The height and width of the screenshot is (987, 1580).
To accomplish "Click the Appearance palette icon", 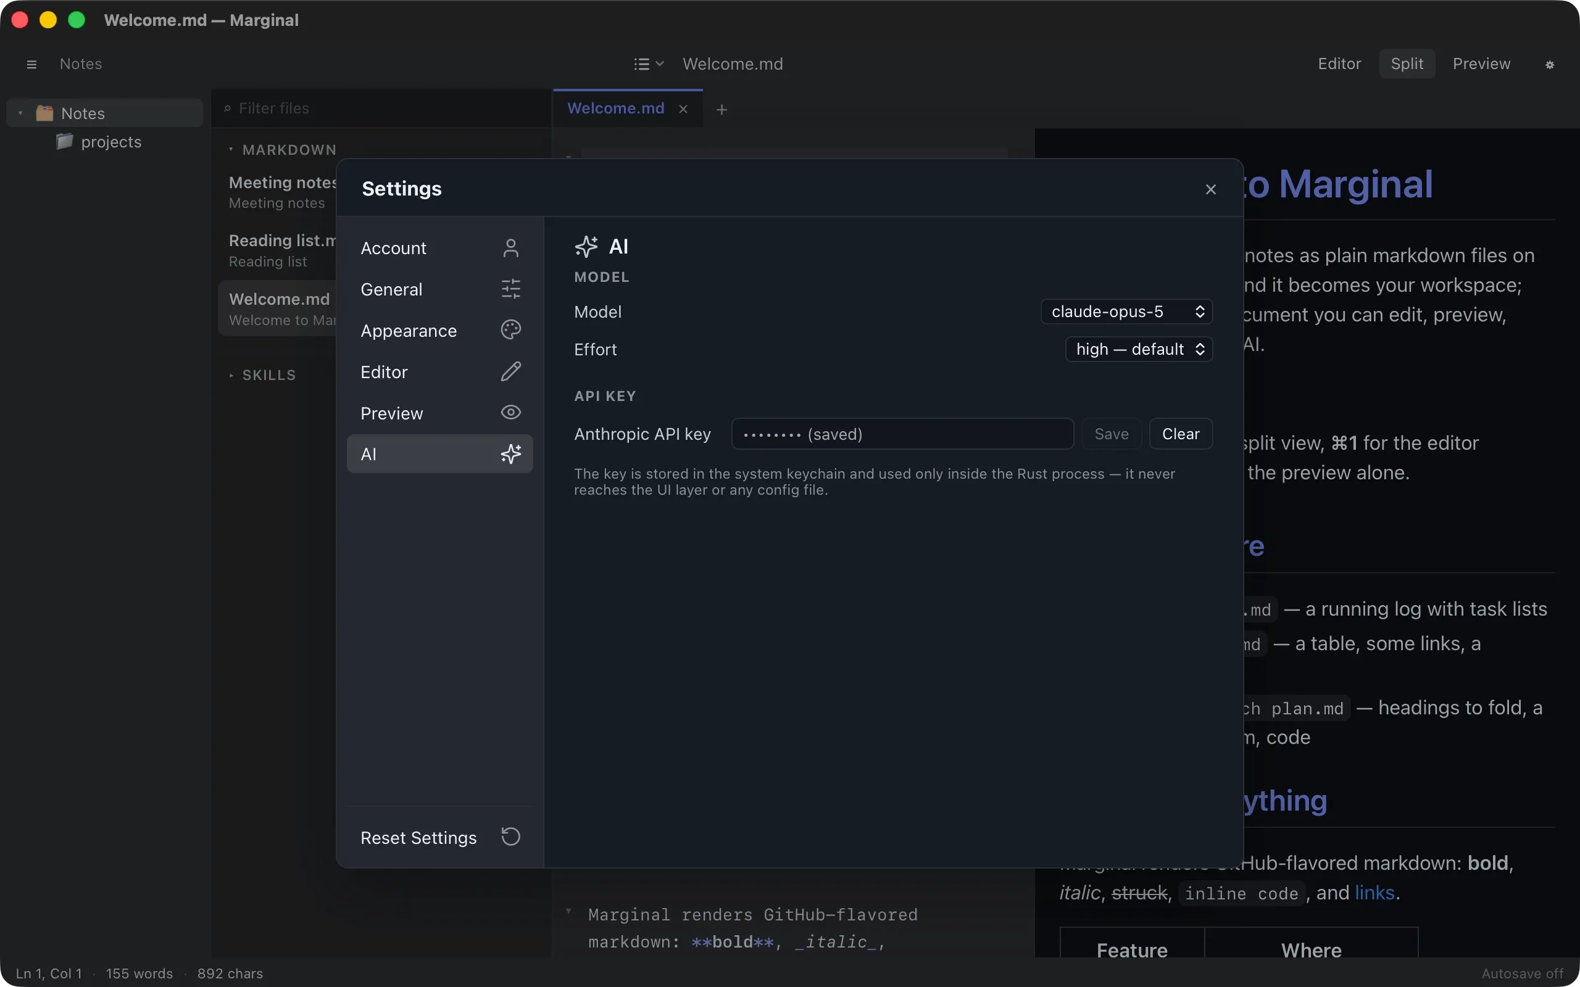I will (x=510, y=330).
